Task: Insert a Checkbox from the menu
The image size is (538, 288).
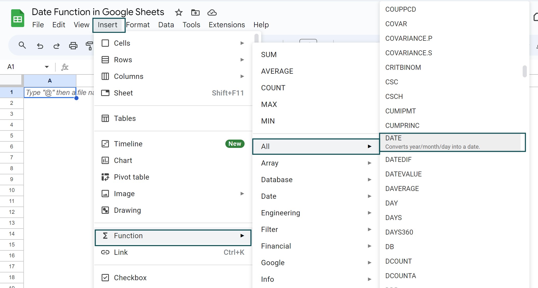Action: click(x=173, y=278)
